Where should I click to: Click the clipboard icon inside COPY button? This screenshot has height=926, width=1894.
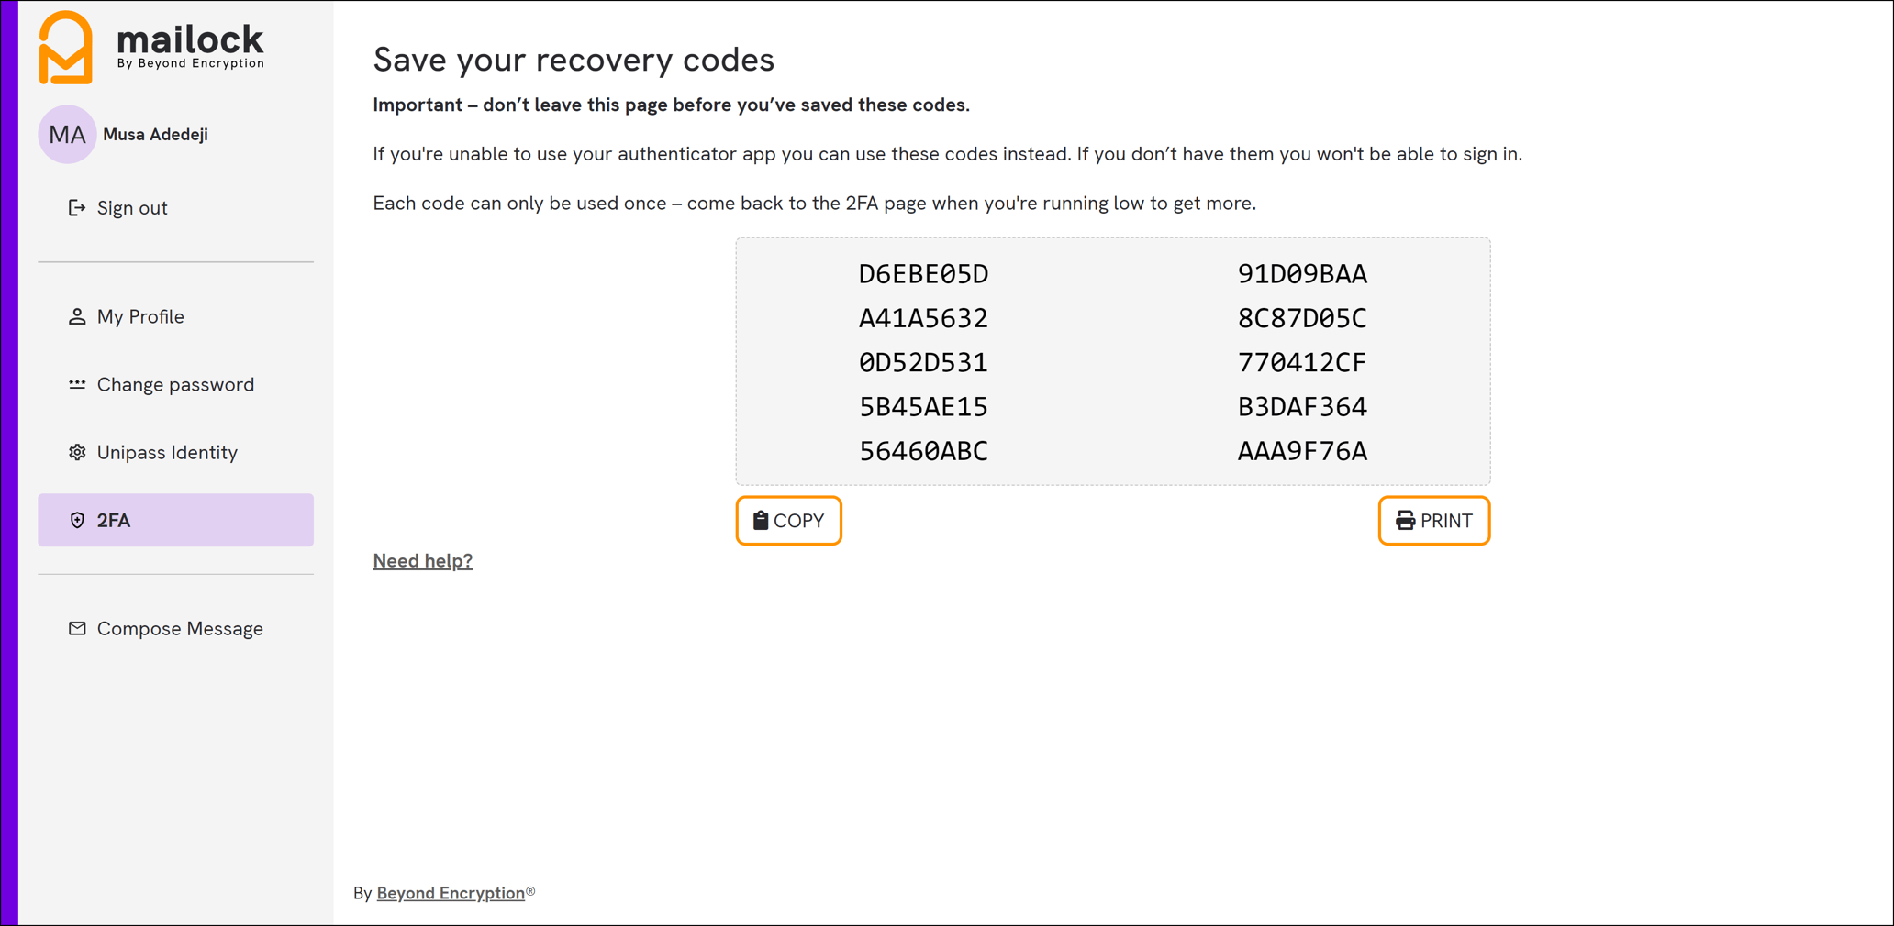click(x=758, y=520)
